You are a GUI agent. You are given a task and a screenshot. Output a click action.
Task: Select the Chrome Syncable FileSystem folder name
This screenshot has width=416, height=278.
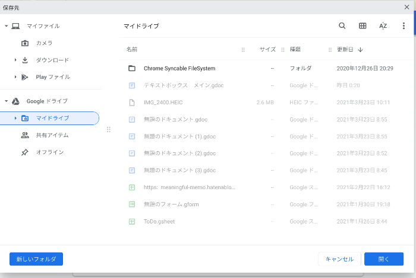179,68
